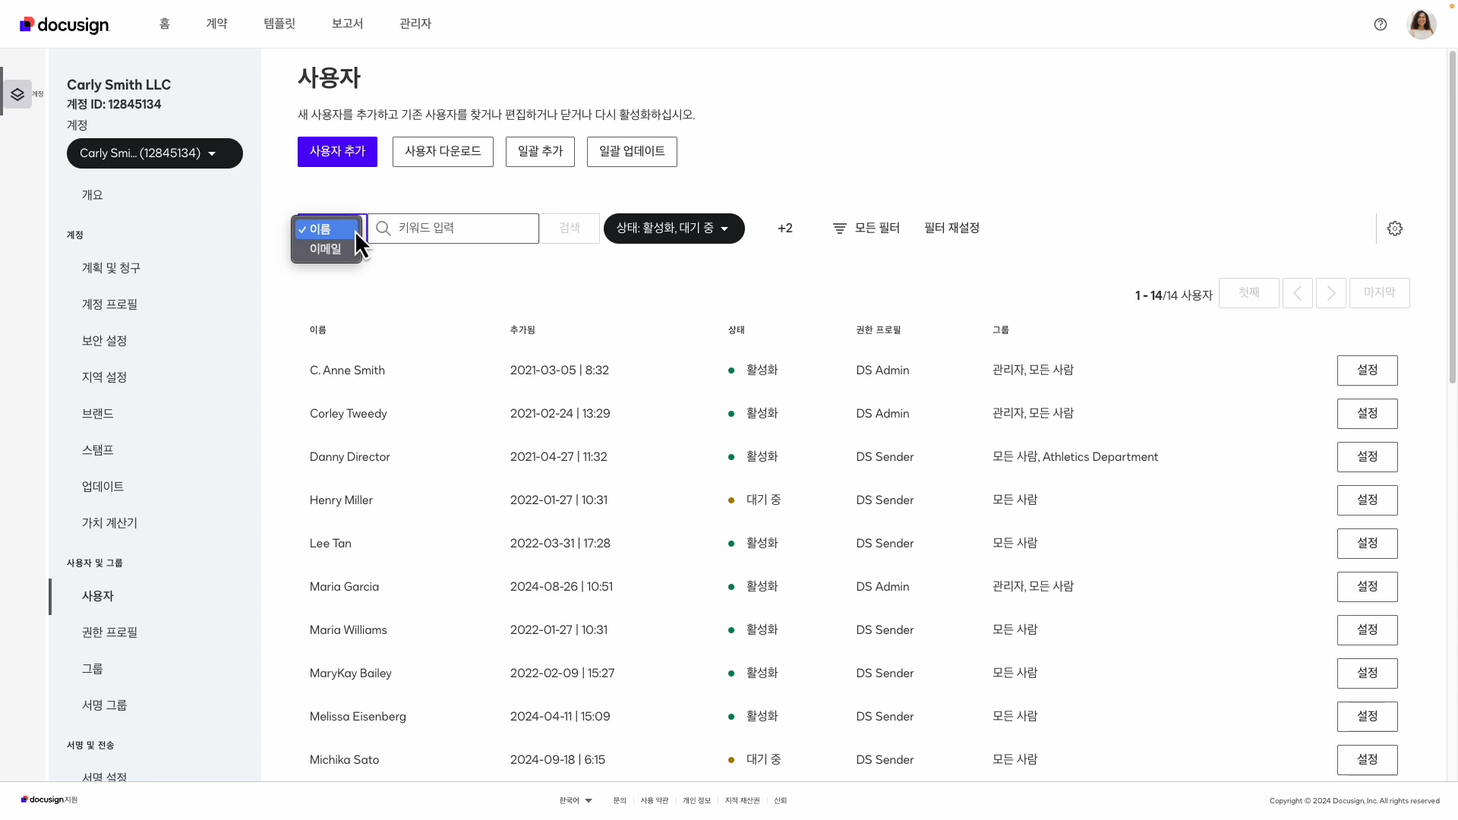Open 보안 설정 in sidebar

pyautogui.click(x=105, y=341)
